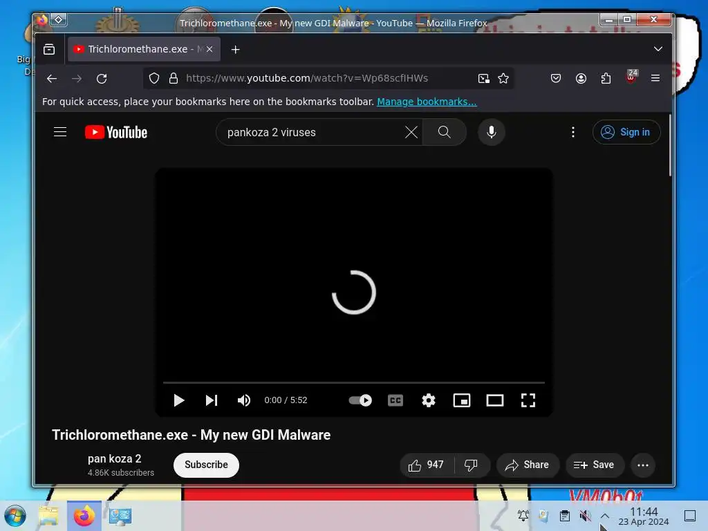Image resolution: width=708 pixels, height=531 pixels.
Task: Click the video title text
Action: (x=191, y=435)
